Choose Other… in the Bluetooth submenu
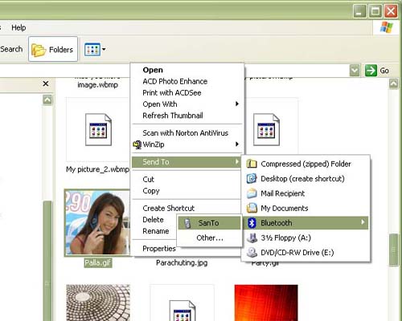Image resolution: width=402 pixels, height=321 pixels. 210,238
